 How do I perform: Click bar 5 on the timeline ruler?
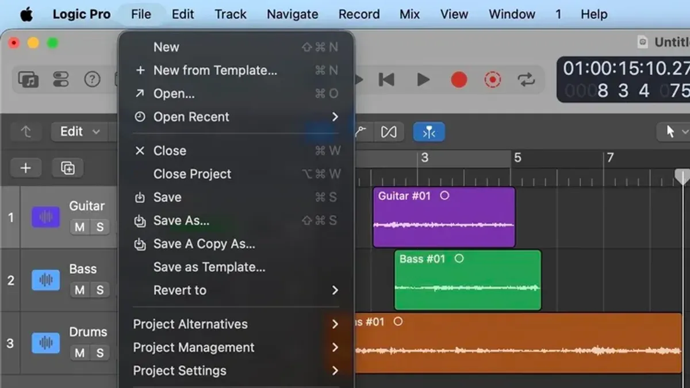[x=517, y=157]
